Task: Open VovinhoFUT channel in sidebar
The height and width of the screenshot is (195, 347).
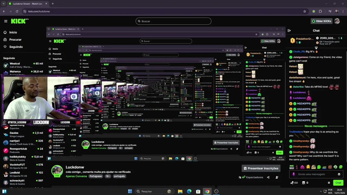Action: pos(23,166)
